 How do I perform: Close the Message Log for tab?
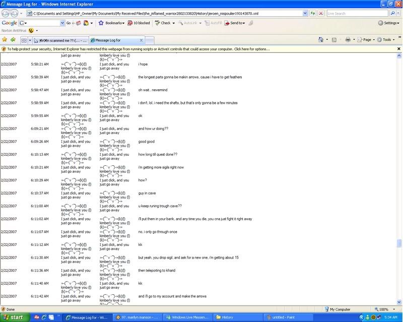[x=141, y=40]
